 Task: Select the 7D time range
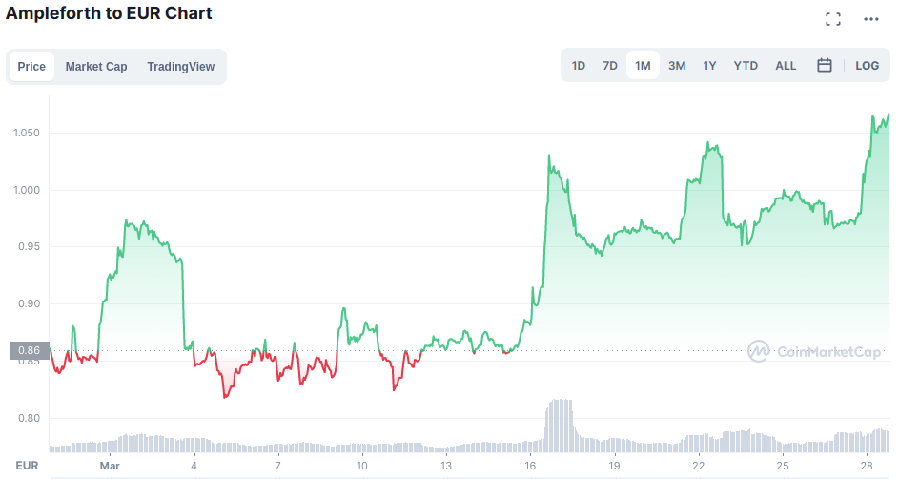point(610,66)
